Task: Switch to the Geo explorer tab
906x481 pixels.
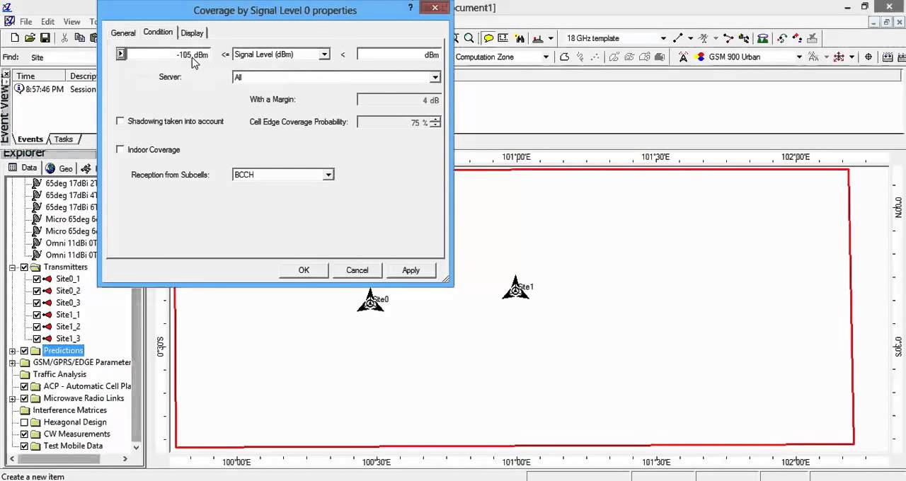Action: click(x=58, y=168)
